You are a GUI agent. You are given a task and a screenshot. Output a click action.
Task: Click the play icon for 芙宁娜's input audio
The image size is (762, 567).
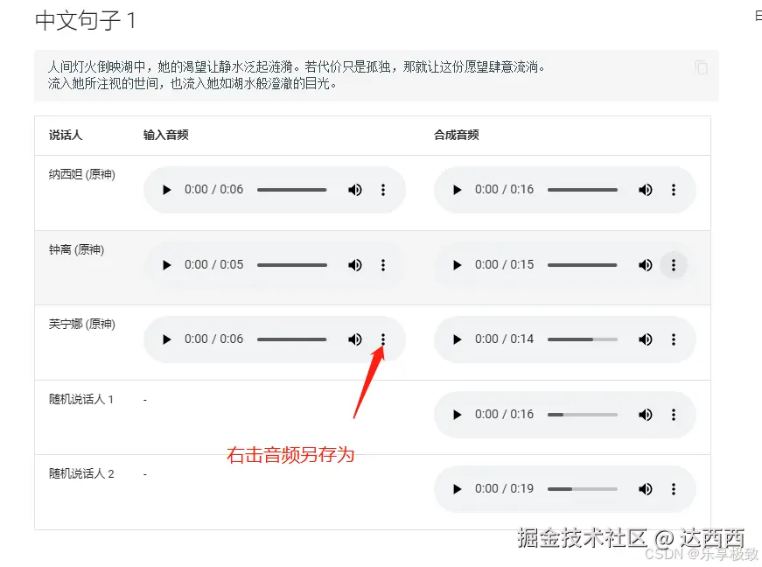pos(166,339)
